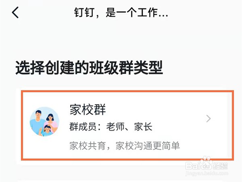The width and height of the screenshot is (242, 182).
Task: Tap the 家校共育，家校沟通更简单 description
Action: pyautogui.click(x=125, y=146)
